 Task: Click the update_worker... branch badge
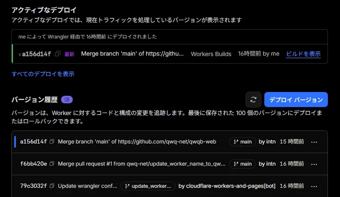(148, 186)
